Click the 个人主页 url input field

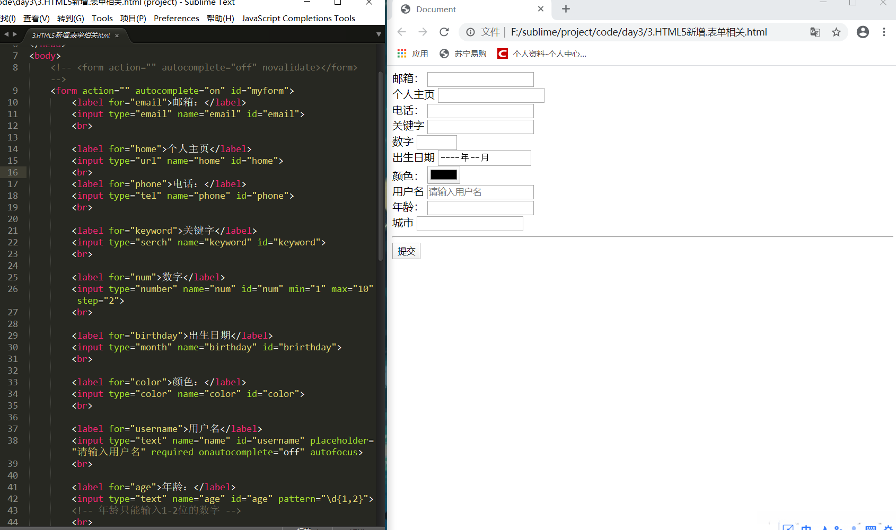491,95
